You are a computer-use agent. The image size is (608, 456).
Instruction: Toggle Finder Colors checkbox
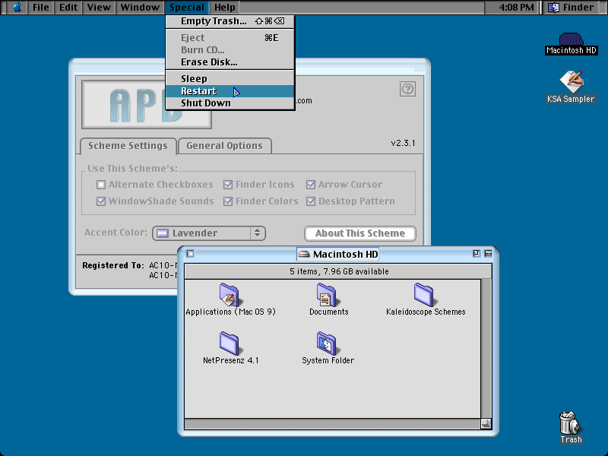[x=228, y=201]
